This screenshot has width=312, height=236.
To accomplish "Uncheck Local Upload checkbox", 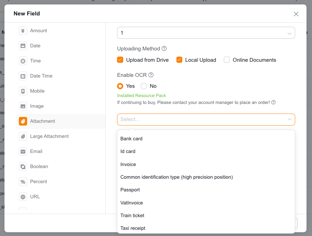I will pyautogui.click(x=179, y=60).
